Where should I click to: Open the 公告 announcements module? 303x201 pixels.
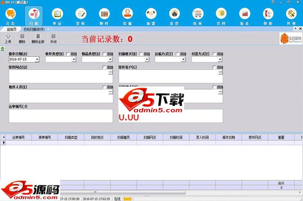click(10, 16)
